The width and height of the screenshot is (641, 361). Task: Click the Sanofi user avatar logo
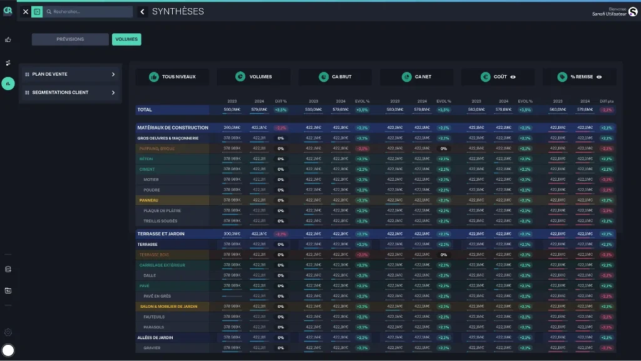click(x=633, y=12)
